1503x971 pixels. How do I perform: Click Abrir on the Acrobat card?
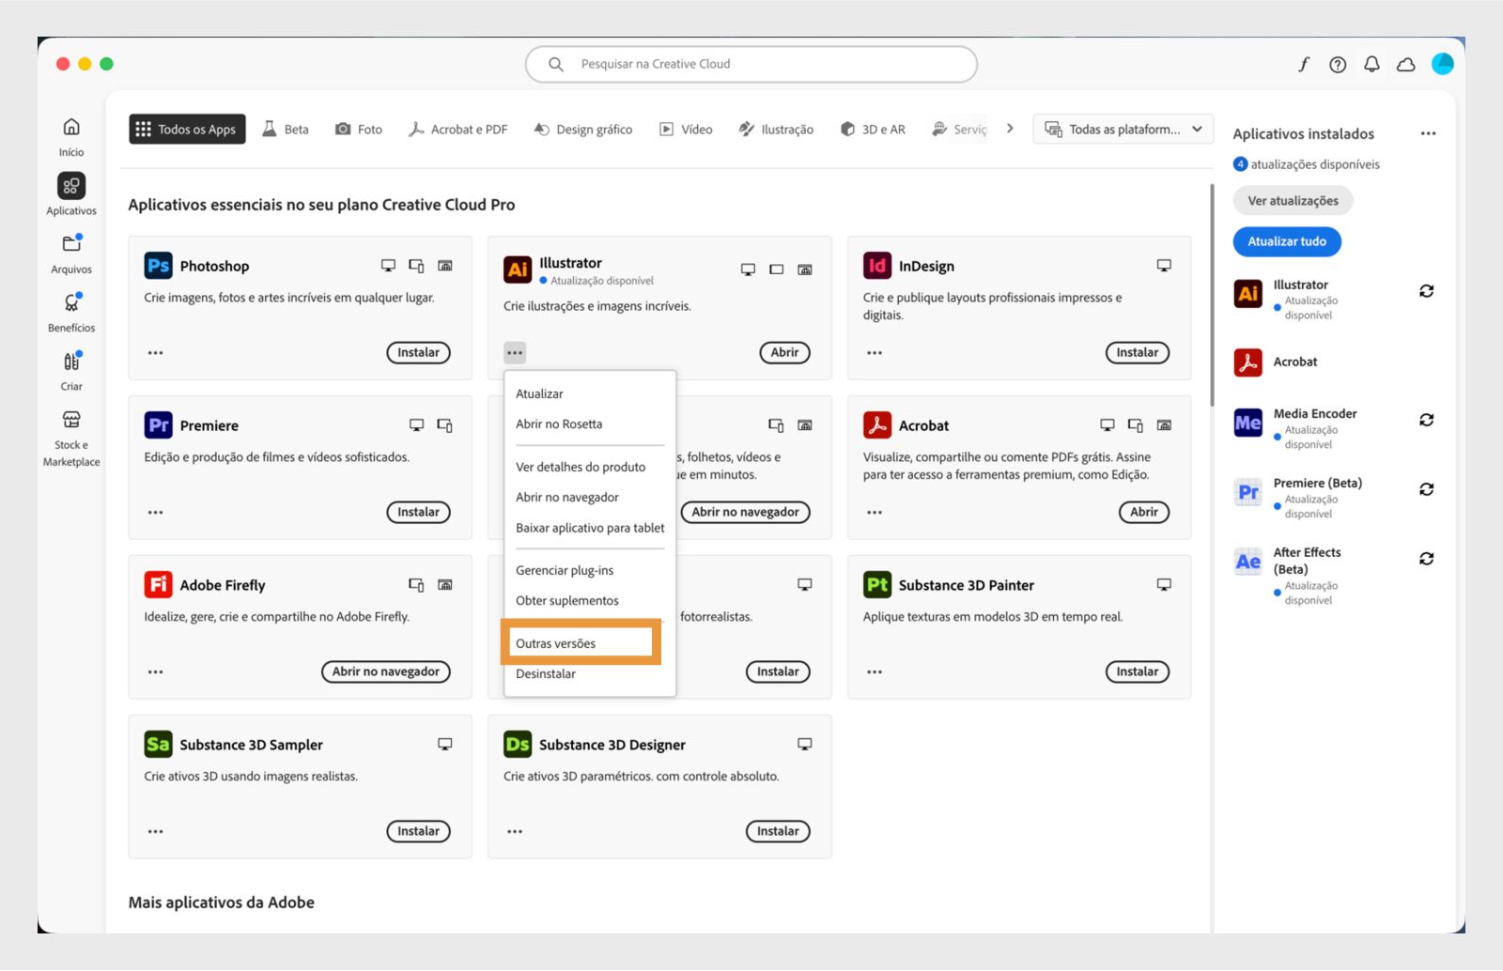pyautogui.click(x=1144, y=513)
